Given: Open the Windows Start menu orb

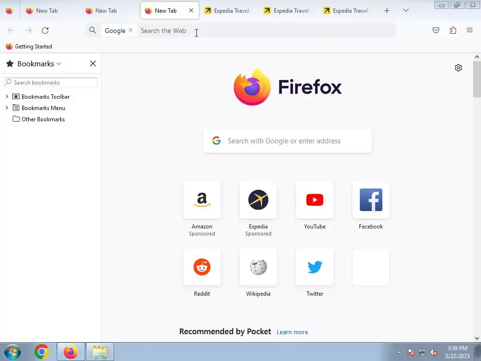Looking at the screenshot, I should tap(13, 352).
